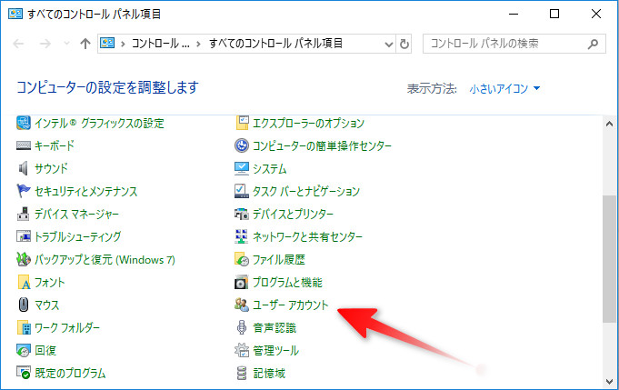Open the Intel Graphics settings icon
This screenshot has height=390, width=619.
click(x=24, y=123)
